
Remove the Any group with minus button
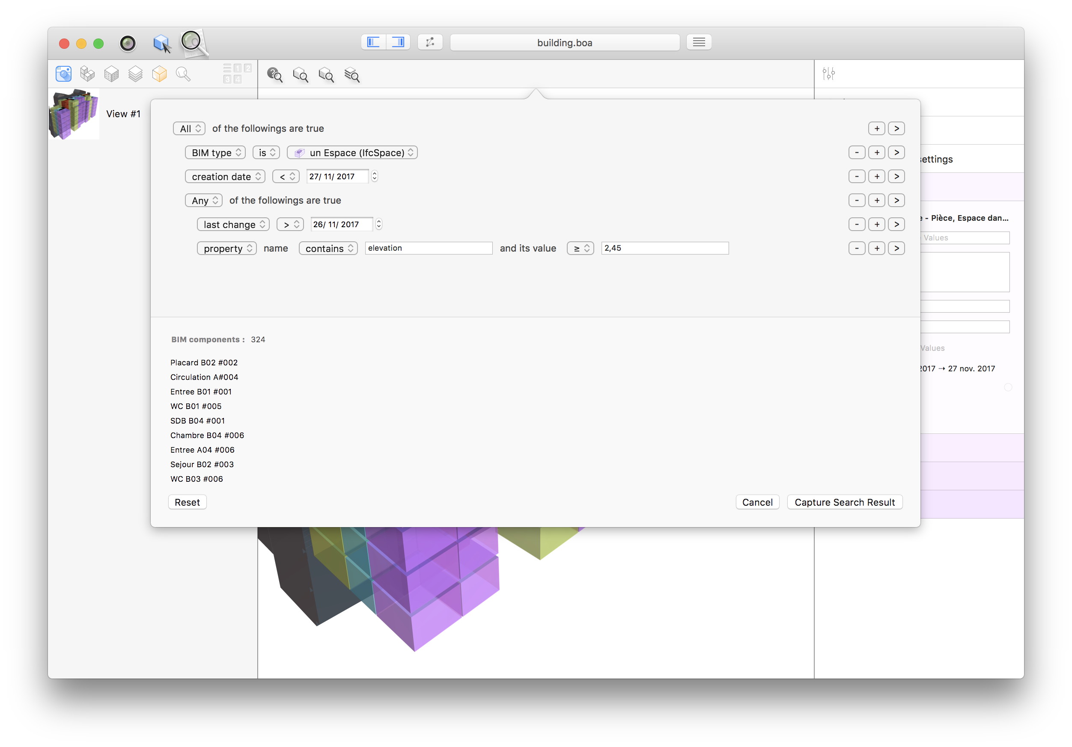[857, 201]
